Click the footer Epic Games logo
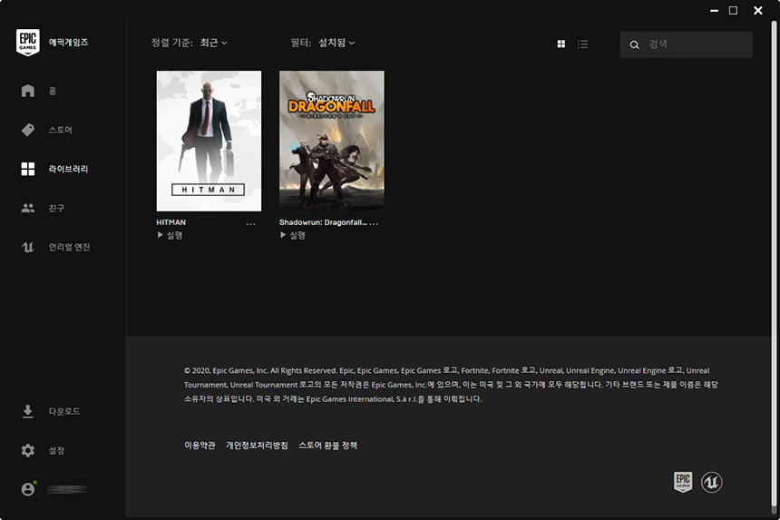 coord(683,482)
